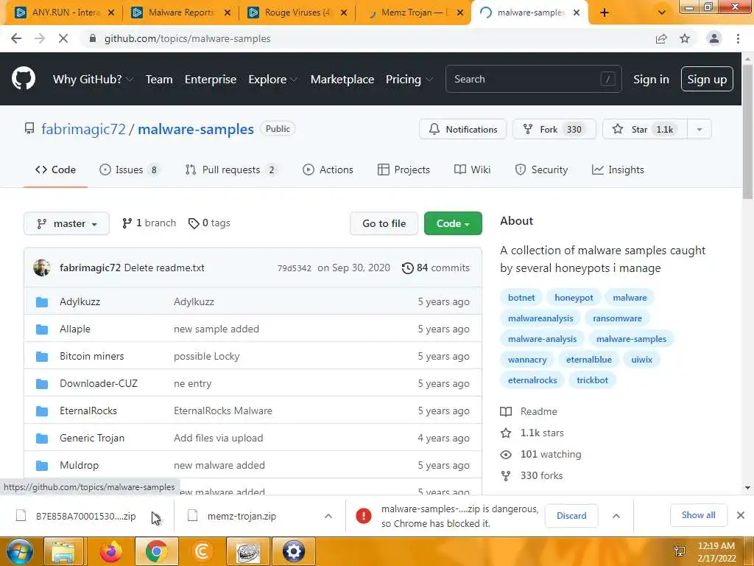Open the Security tab

pos(541,170)
